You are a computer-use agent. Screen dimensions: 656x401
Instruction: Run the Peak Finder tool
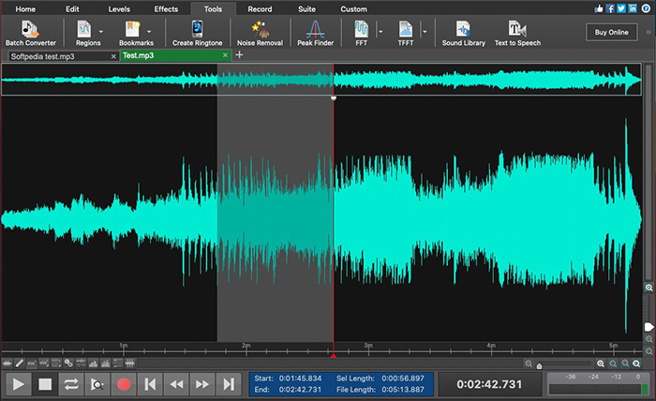[x=315, y=33]
